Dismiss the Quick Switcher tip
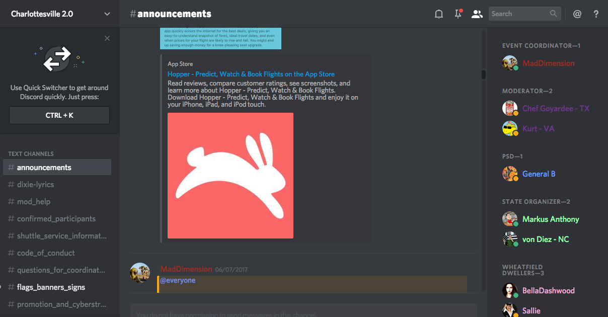Screen dimensions: 608x317 107,38
